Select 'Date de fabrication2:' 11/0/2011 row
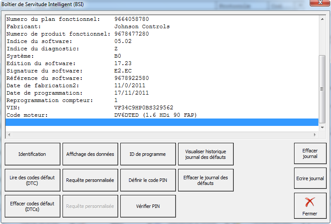The height and width of the screenshot is (224, 331). click(162, 86)
